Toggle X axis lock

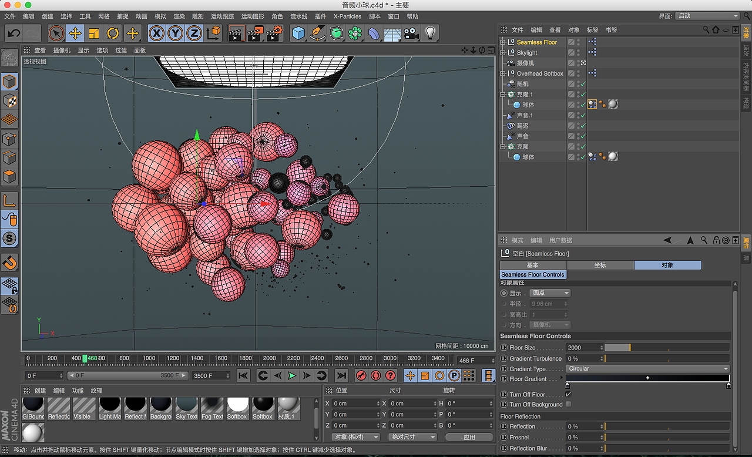(x=156, y=33)
